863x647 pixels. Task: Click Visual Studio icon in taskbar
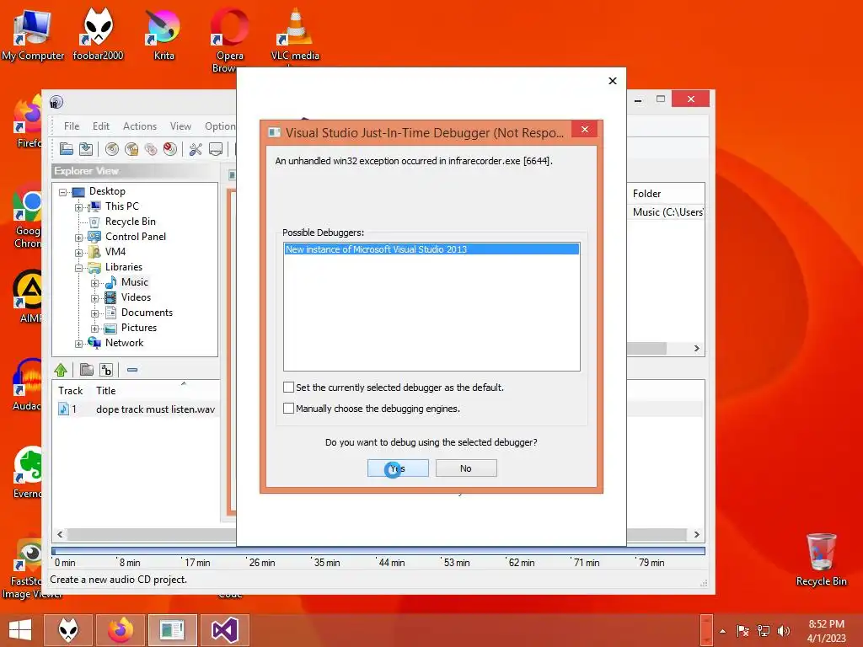(x=224, y=630)
